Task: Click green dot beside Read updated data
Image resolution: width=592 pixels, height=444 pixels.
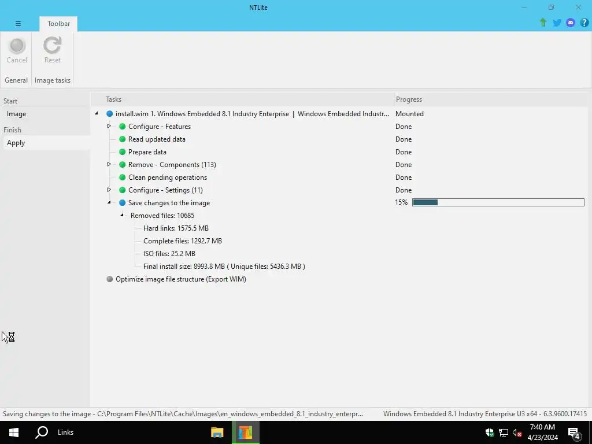Action: coord(123,139)
